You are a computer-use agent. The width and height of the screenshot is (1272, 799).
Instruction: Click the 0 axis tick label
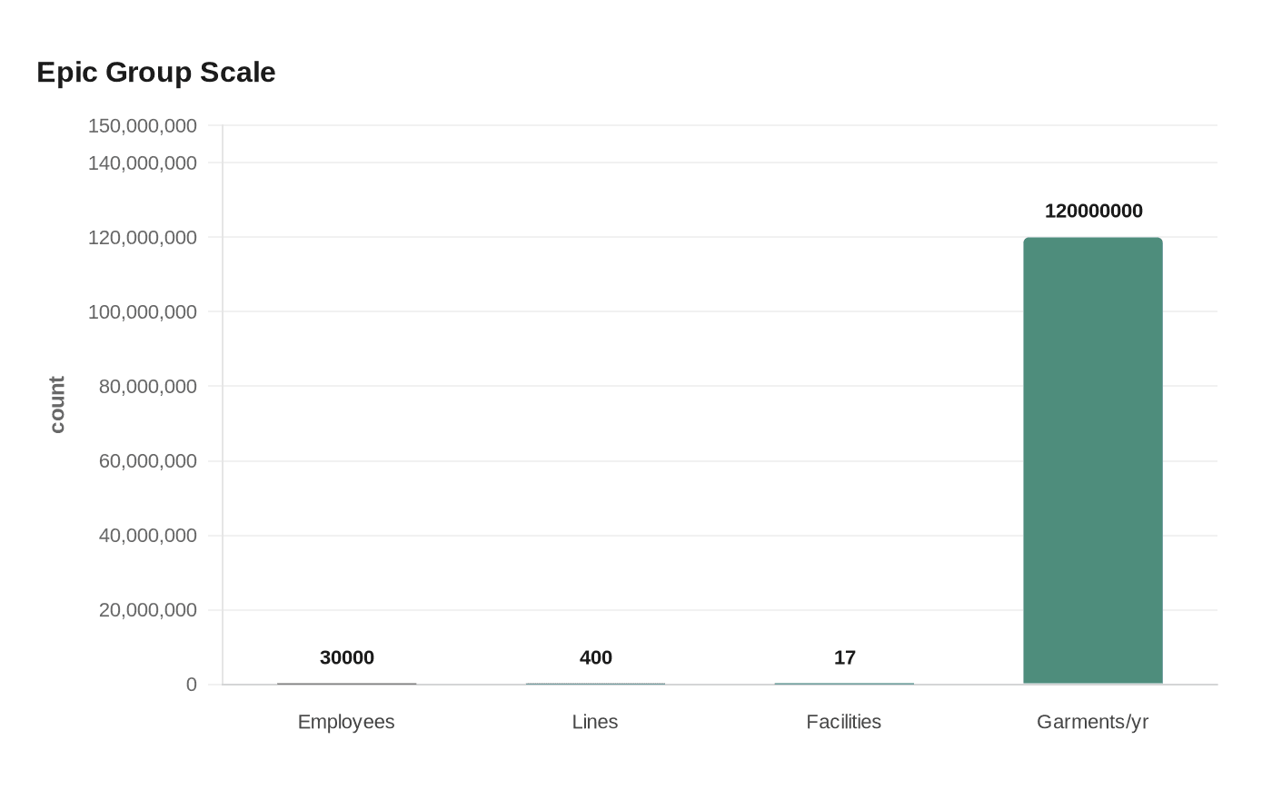pyautogui.click(x=192, y=685)
